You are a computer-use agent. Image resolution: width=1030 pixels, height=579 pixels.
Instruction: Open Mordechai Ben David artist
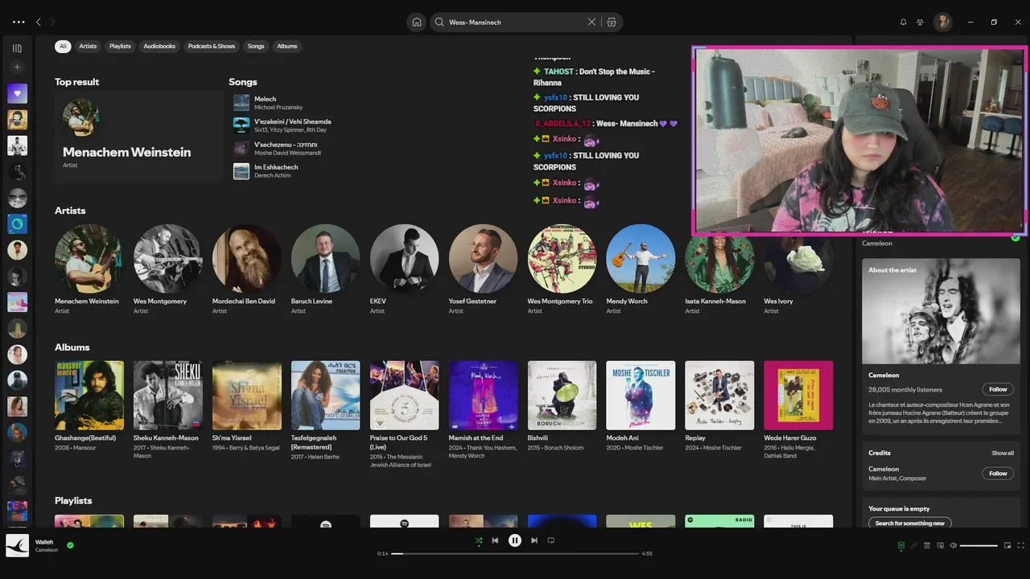(246, 269)
